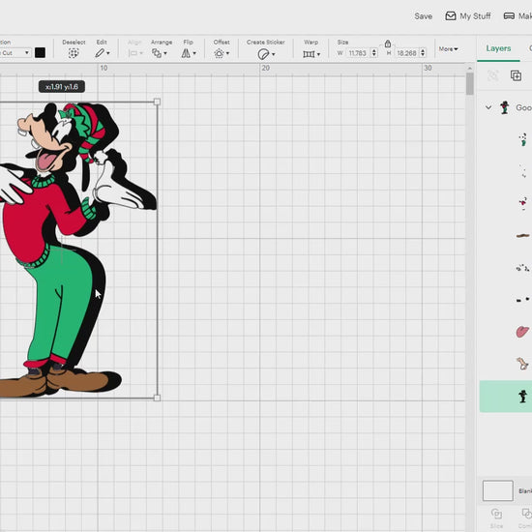532x532 pixels.
Task: Click the Goofy group thumbnail
Action: [x=505, y=107]
